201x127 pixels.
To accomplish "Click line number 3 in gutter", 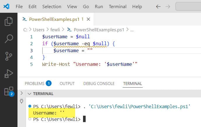I will (x=31, y=50).
